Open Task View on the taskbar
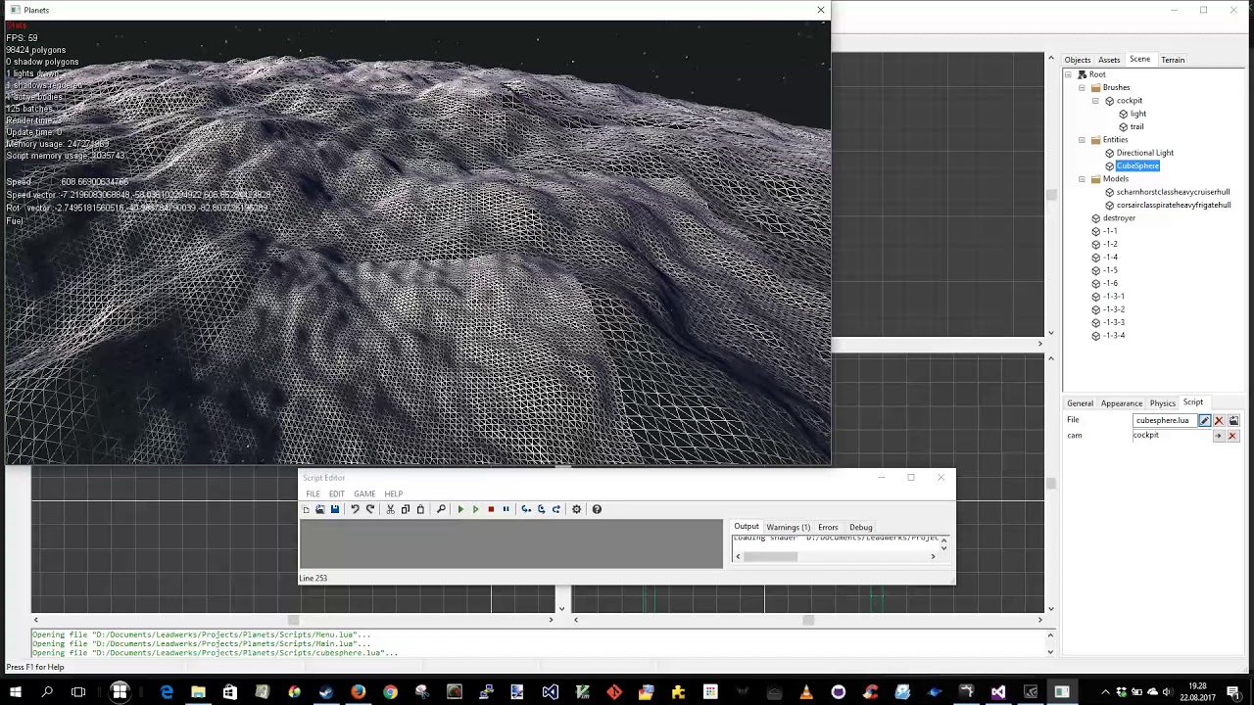 pyautogui.click(x=78, y=692)
